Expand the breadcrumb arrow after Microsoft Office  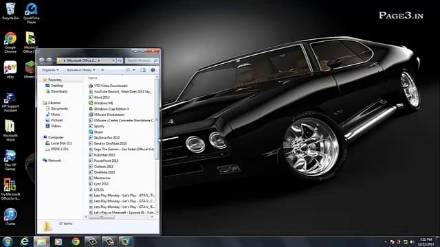tap(99, 60)
